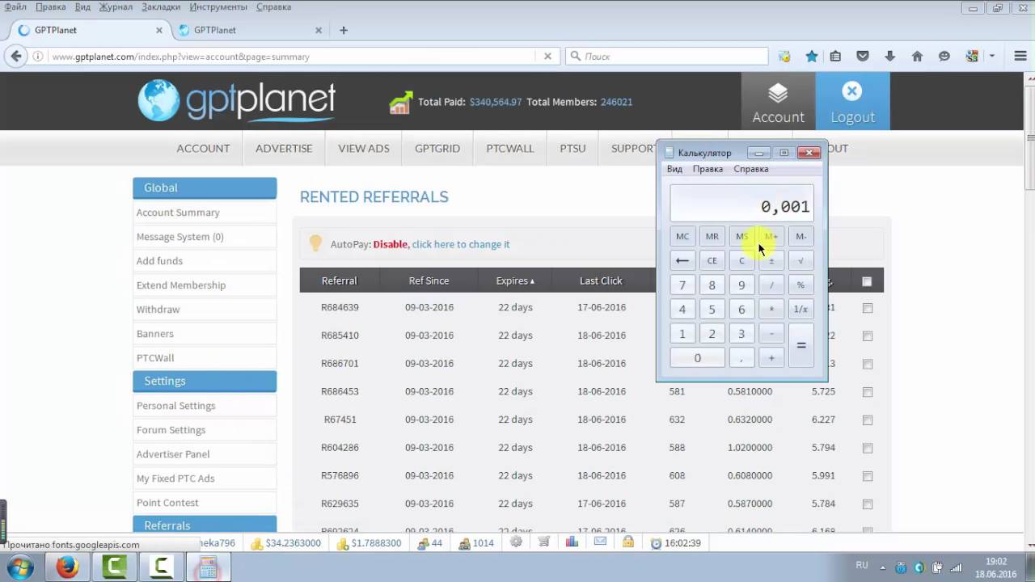Tick the checkbox for referral R576896
This screenshot has height=582, width=1035.
pos(868,476)
